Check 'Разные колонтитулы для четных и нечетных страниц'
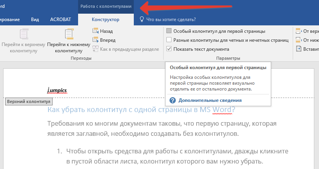The height and width of the screenshot is (169, 319). 169,40
